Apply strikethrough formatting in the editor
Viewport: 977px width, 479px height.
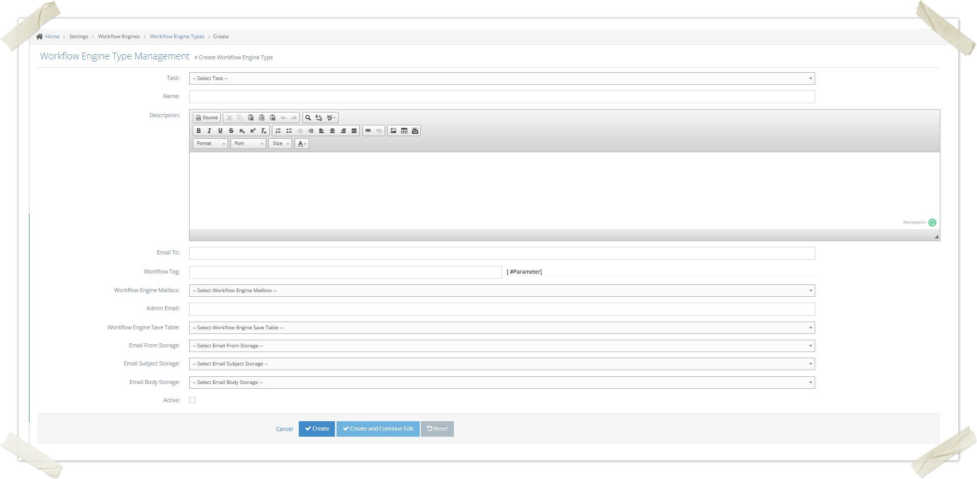[x=231, y=131]
